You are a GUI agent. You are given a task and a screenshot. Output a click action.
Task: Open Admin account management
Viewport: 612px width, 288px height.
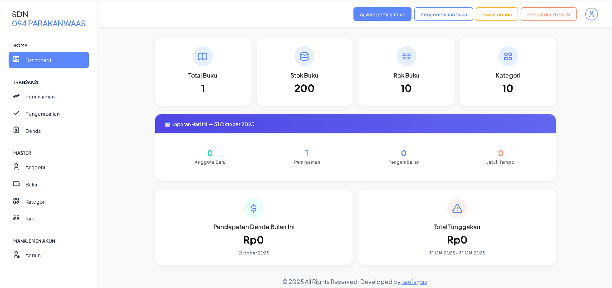(x=33, y=255)
